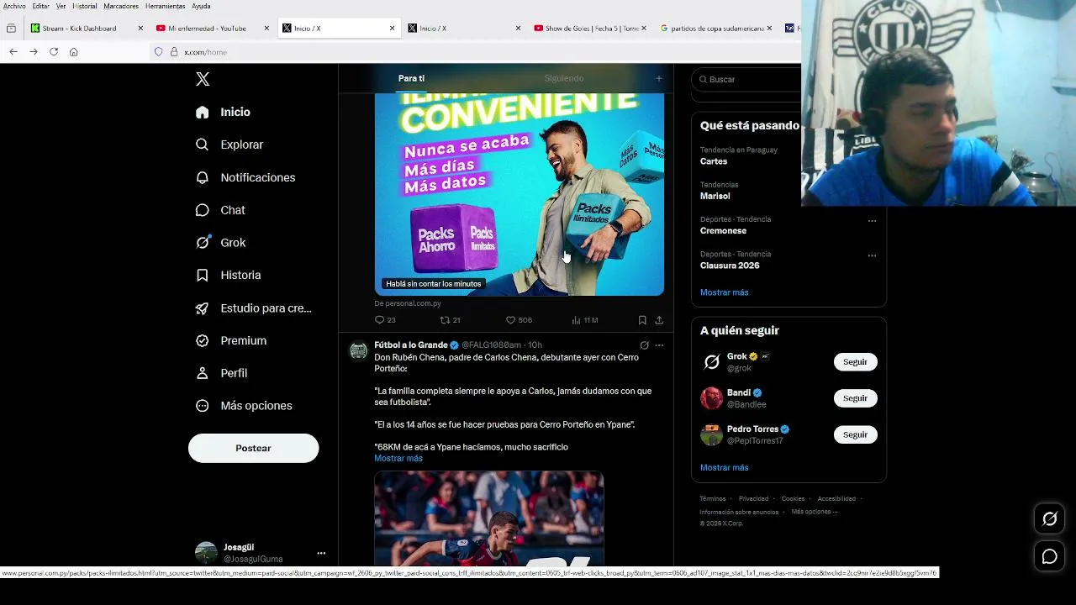Click the Postear button

point(253,448)
